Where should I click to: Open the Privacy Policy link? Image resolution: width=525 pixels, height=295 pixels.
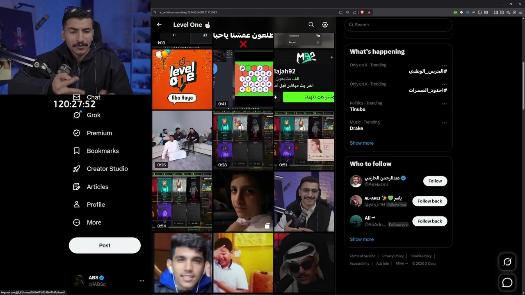coord(393,256)
